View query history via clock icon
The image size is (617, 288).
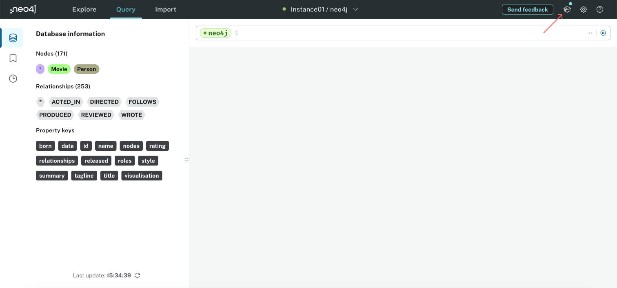(12, 78)
